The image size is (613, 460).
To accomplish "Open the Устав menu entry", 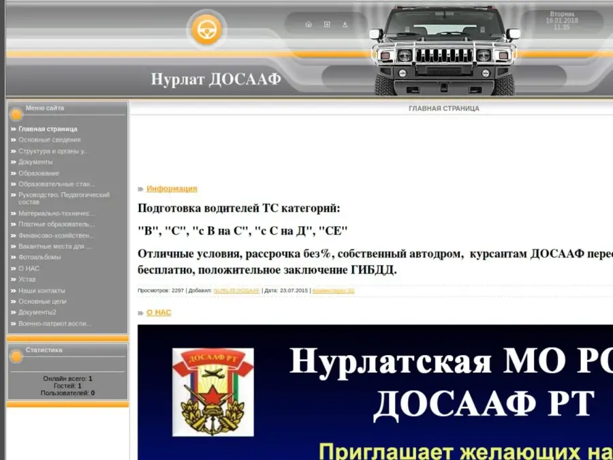I will tap(27, 279).
